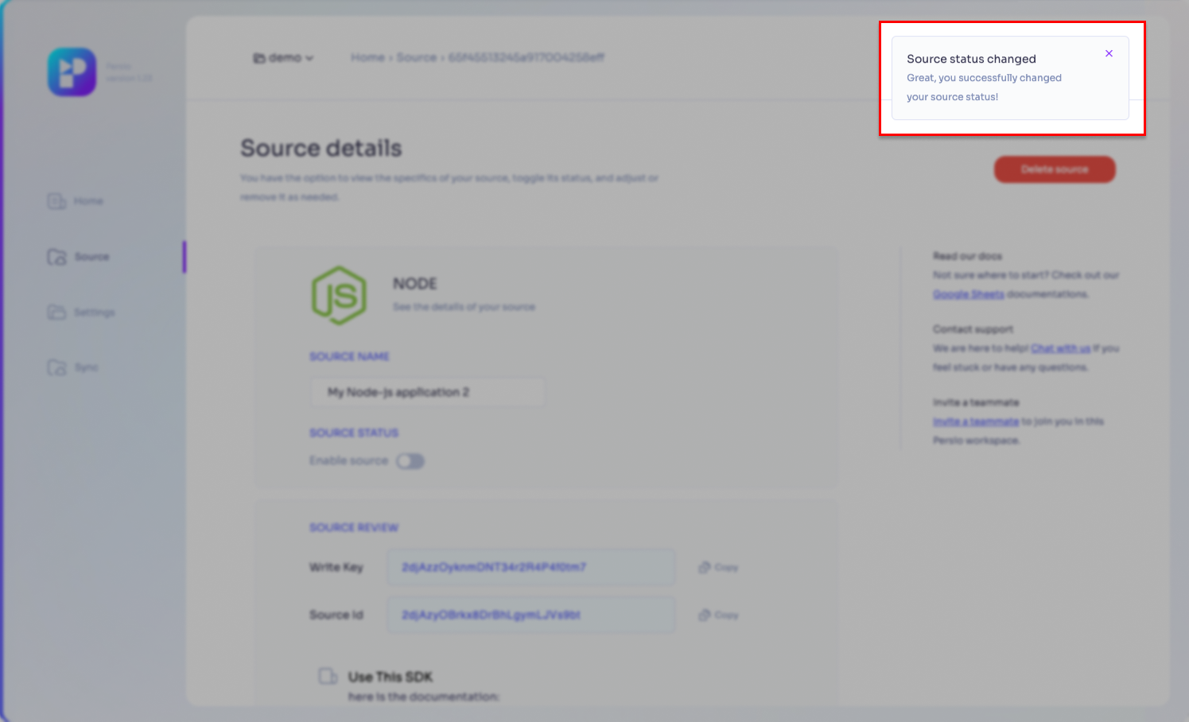Image resolution: width=1189 pixels, height=722 pixels.
Task: Click the Home icon in the sidebar
Action: (x=56, y=201)
